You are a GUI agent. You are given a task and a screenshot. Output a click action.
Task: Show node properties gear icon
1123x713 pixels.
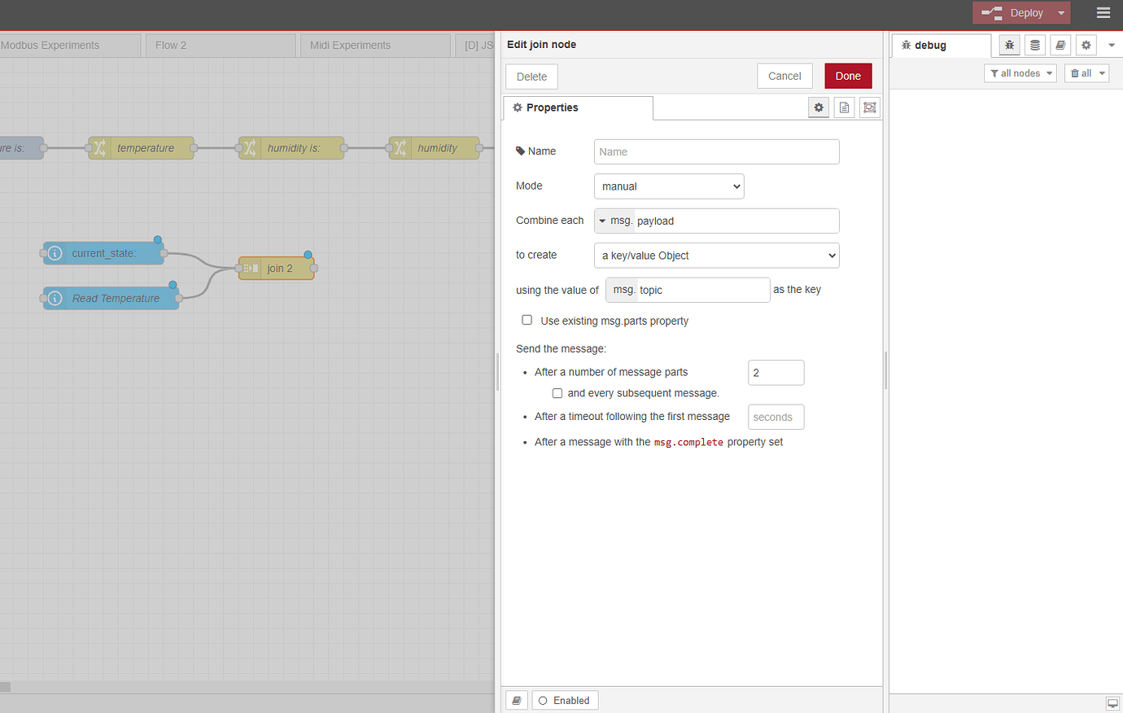[819, 107]
